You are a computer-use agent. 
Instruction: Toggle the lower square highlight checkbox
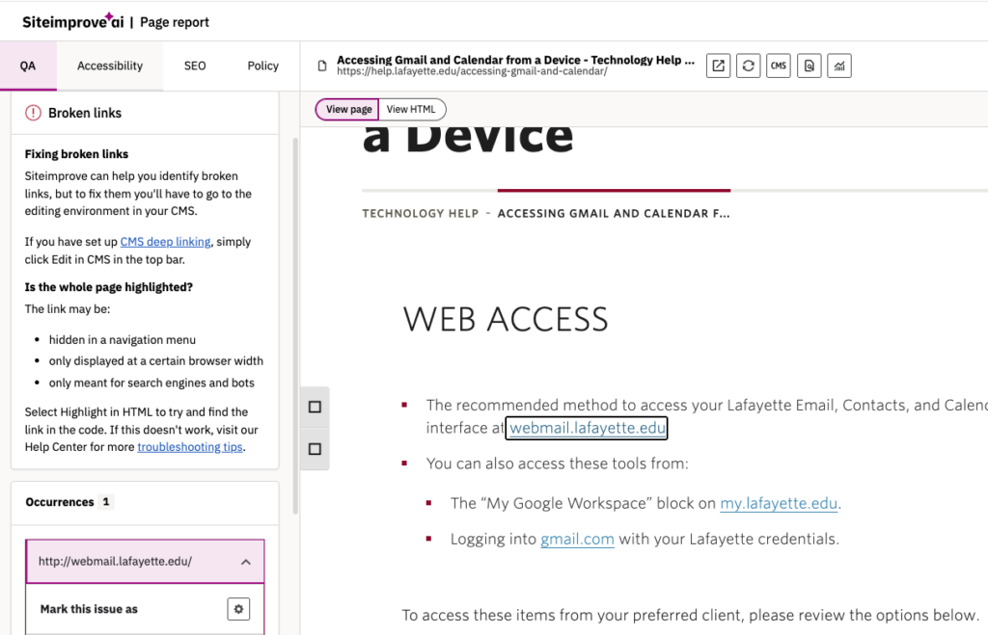click(316, 449)
